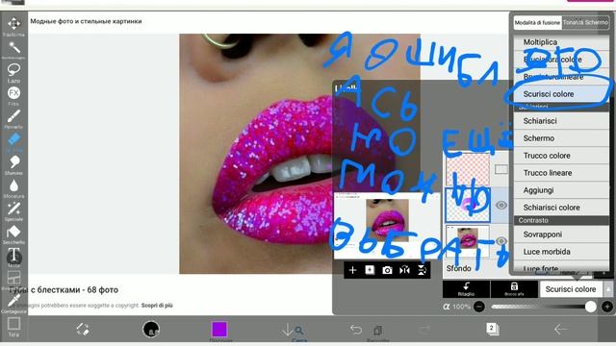The height and width of the screenshot is (346, 616).
Task: Tap the down arrow icon in bottom bar
Action: tap(288, 330)
